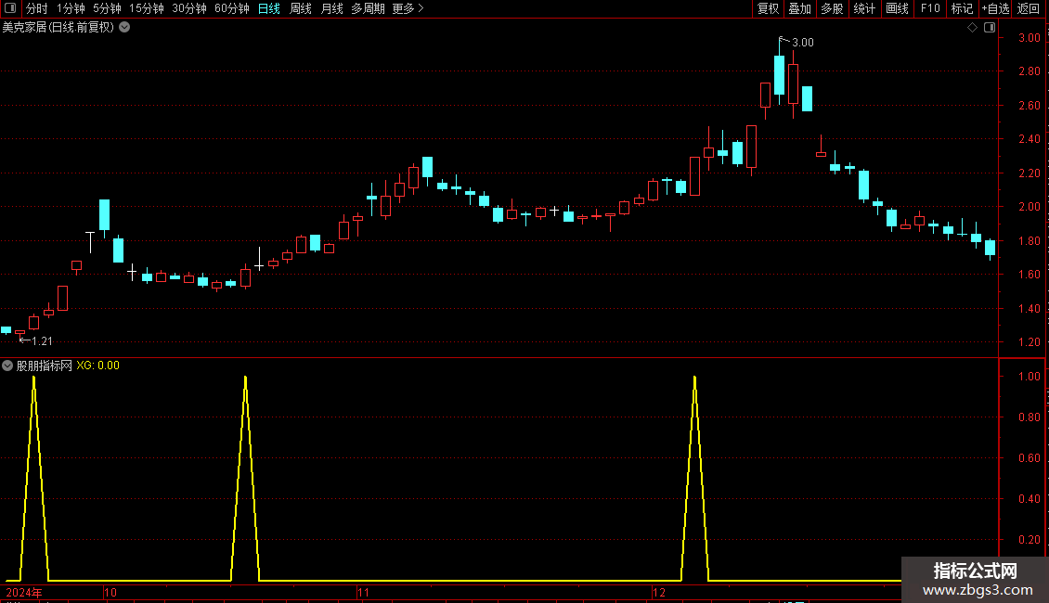
Task: Click the 股朋指标网 indicator name
Action: pyautogui.click(x=45, y=366)
